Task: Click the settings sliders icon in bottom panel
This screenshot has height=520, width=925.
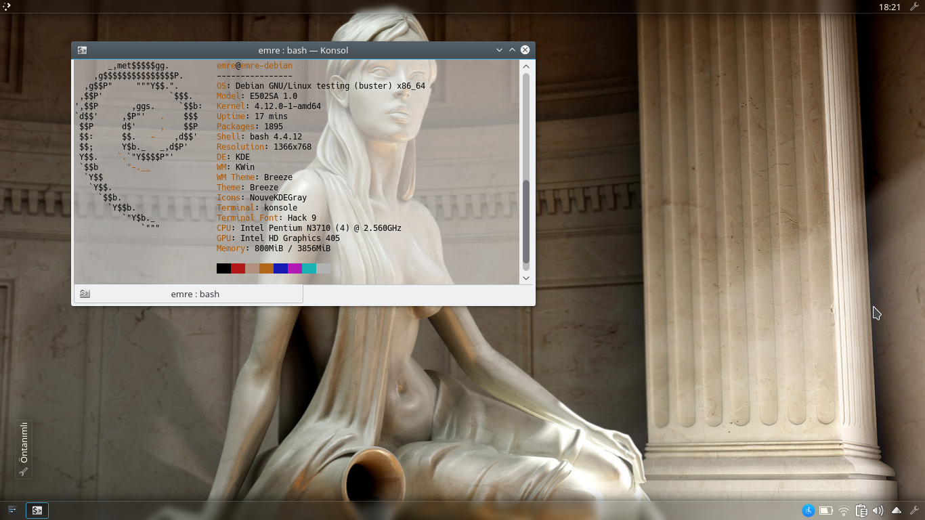Action: (12, 510)
